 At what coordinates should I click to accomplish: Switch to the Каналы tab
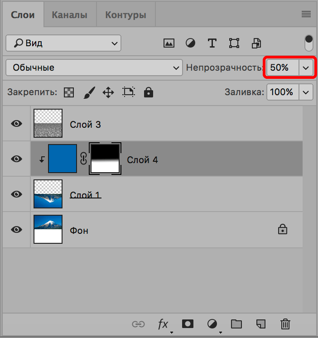[x=69, y=15]
